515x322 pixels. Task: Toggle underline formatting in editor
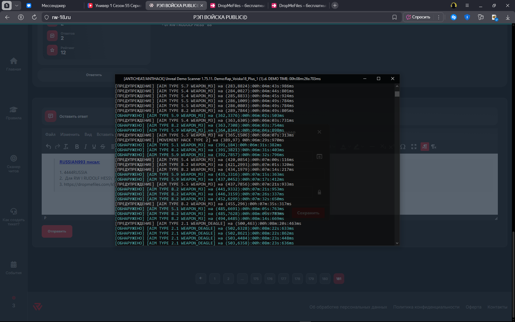point(94,147)
